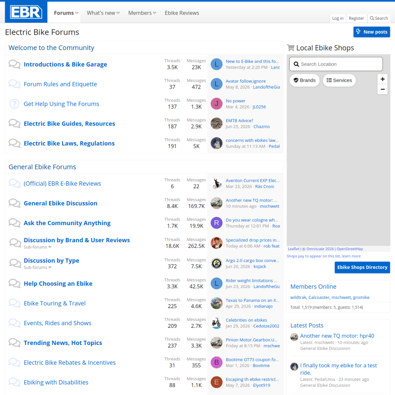Click the shopping cart icon by Local Ebike Shops
The image size is (395, 395).
(291, 48)
